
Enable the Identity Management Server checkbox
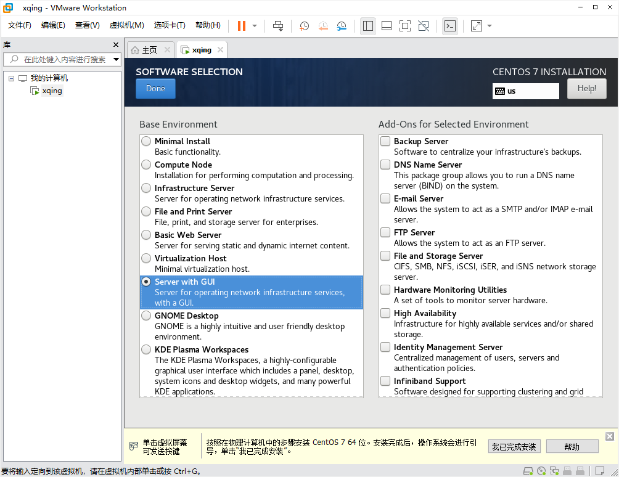coord(385,347)
